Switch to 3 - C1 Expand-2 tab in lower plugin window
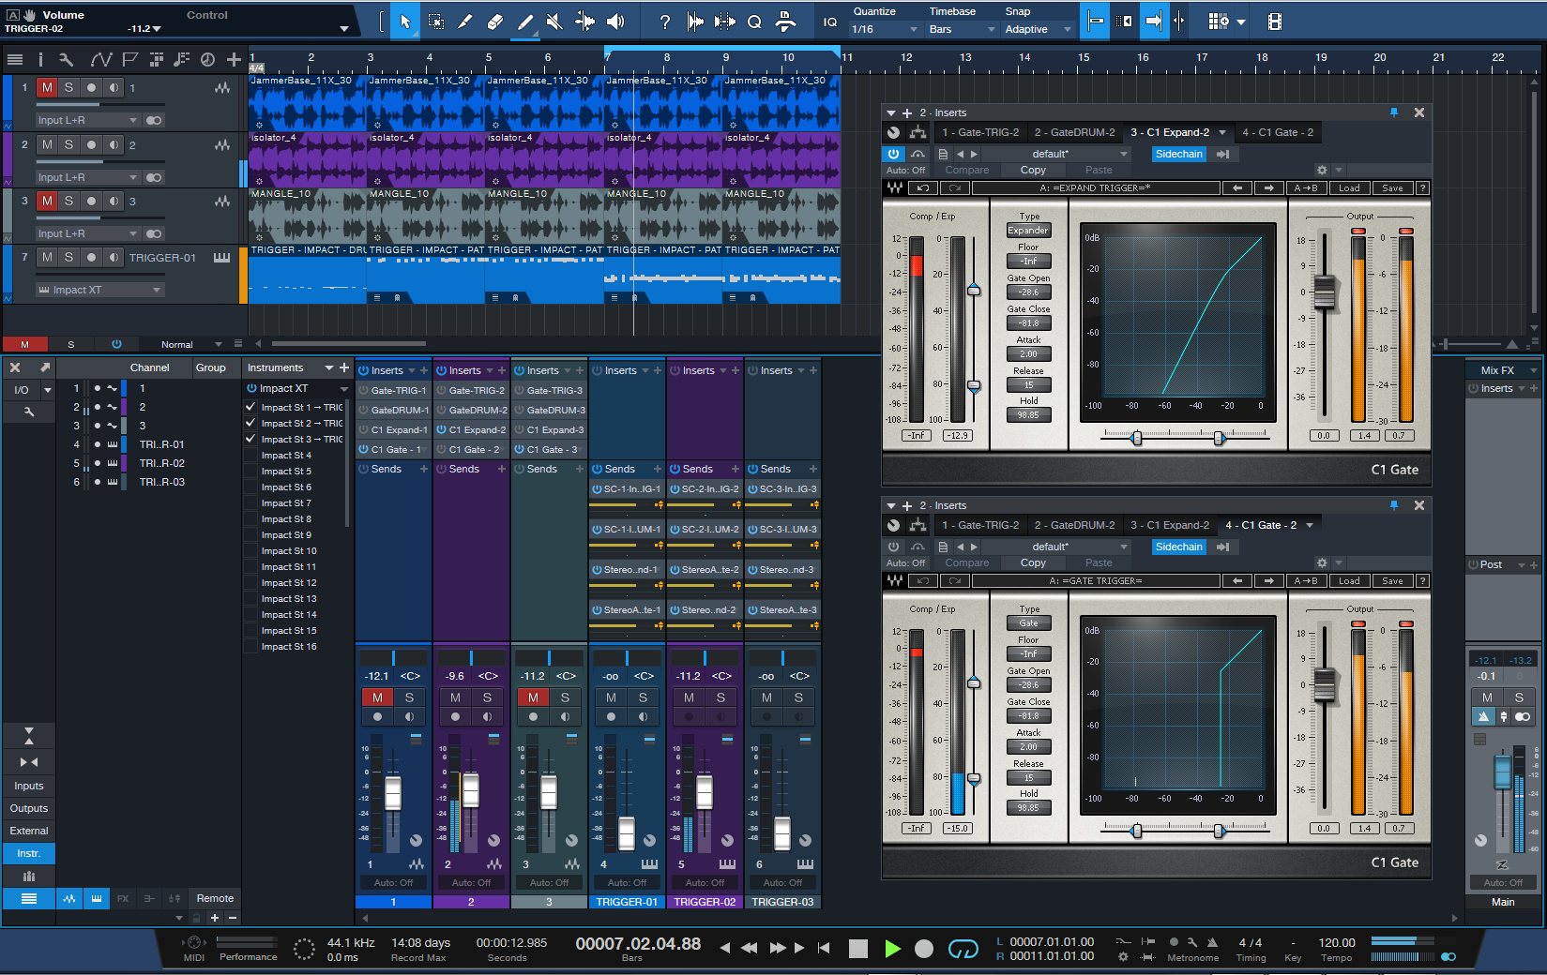Viewport: 1547px width, 975px height. [x=1170, y=525]
